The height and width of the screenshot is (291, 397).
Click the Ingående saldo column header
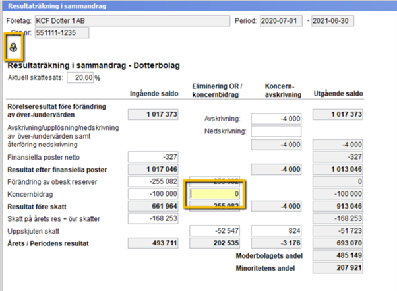coord(154,94)
